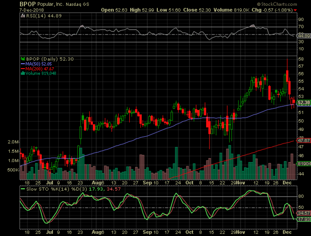Click 'Sep' on the price chart date axis
The width and height of the screenshot is (311, 236).
click(x=147, y=183)
